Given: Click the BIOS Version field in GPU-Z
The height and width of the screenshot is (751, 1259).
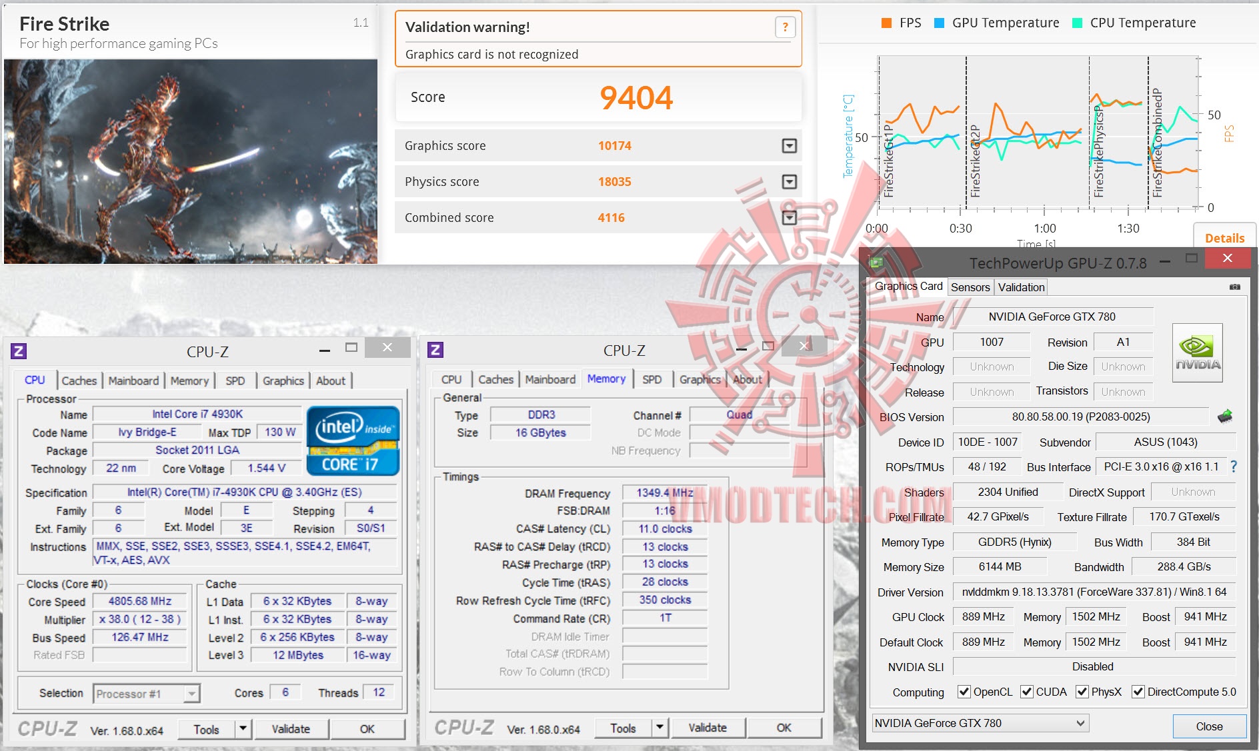Looking at the screenshot, I should tap(1081, 416).
